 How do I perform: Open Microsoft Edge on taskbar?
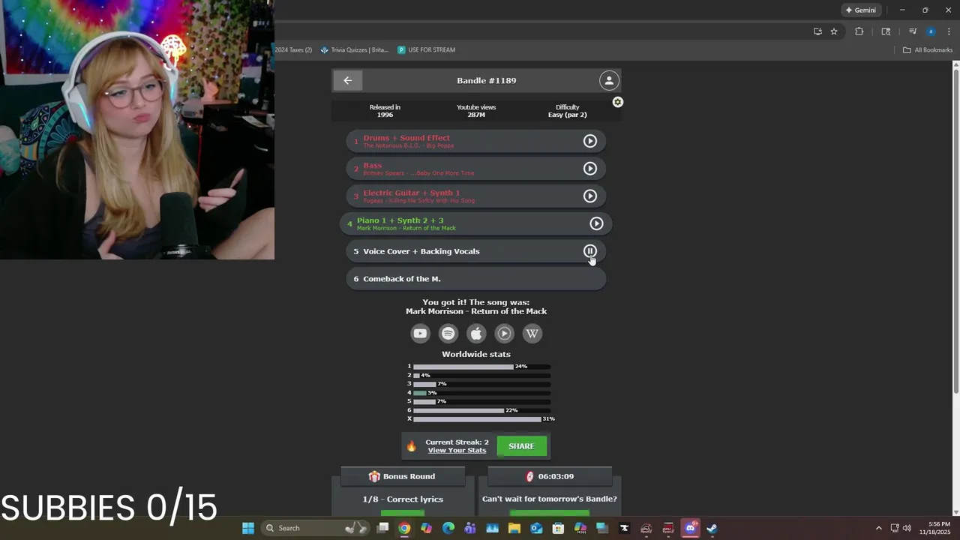(x=448, y=528)
